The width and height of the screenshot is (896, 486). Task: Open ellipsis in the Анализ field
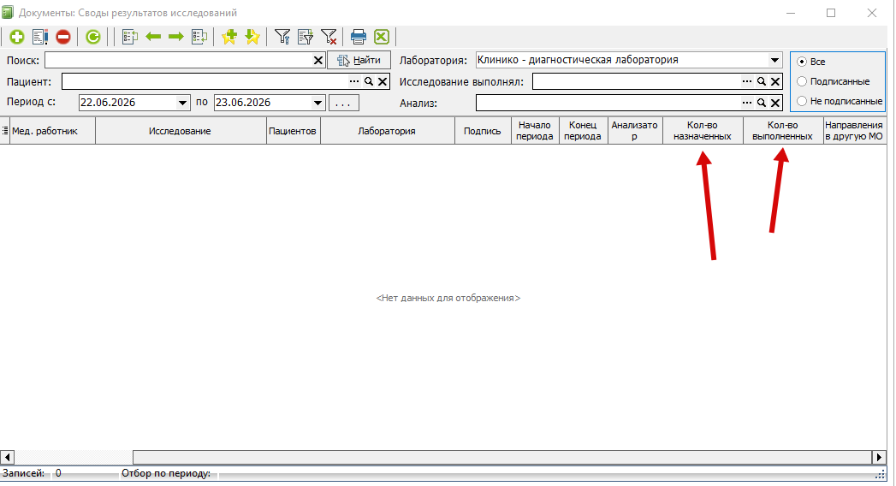pyautogui.click(x=747, y=103)
